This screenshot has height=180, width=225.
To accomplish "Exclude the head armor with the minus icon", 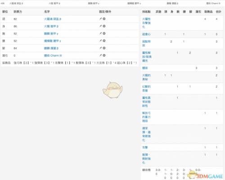I will click(104, 19).
